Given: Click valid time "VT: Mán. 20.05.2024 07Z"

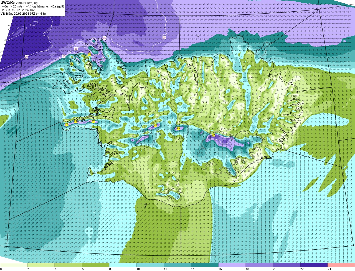Looking at the screenshot, I should pos(17,14).
